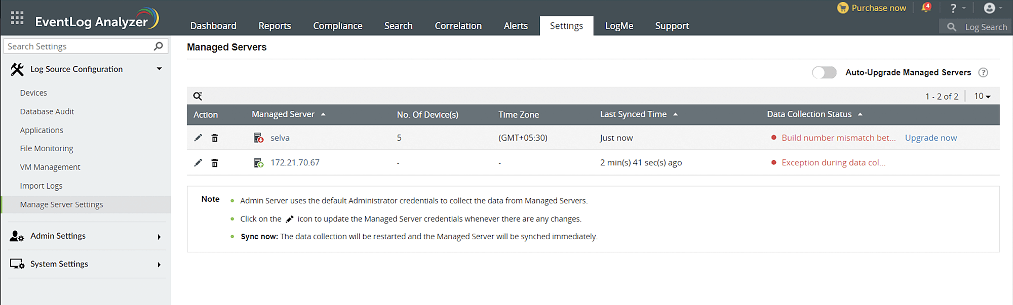The image size is (1013, 305).
Task: Open VM Management settings
Action: click(50, 167)
